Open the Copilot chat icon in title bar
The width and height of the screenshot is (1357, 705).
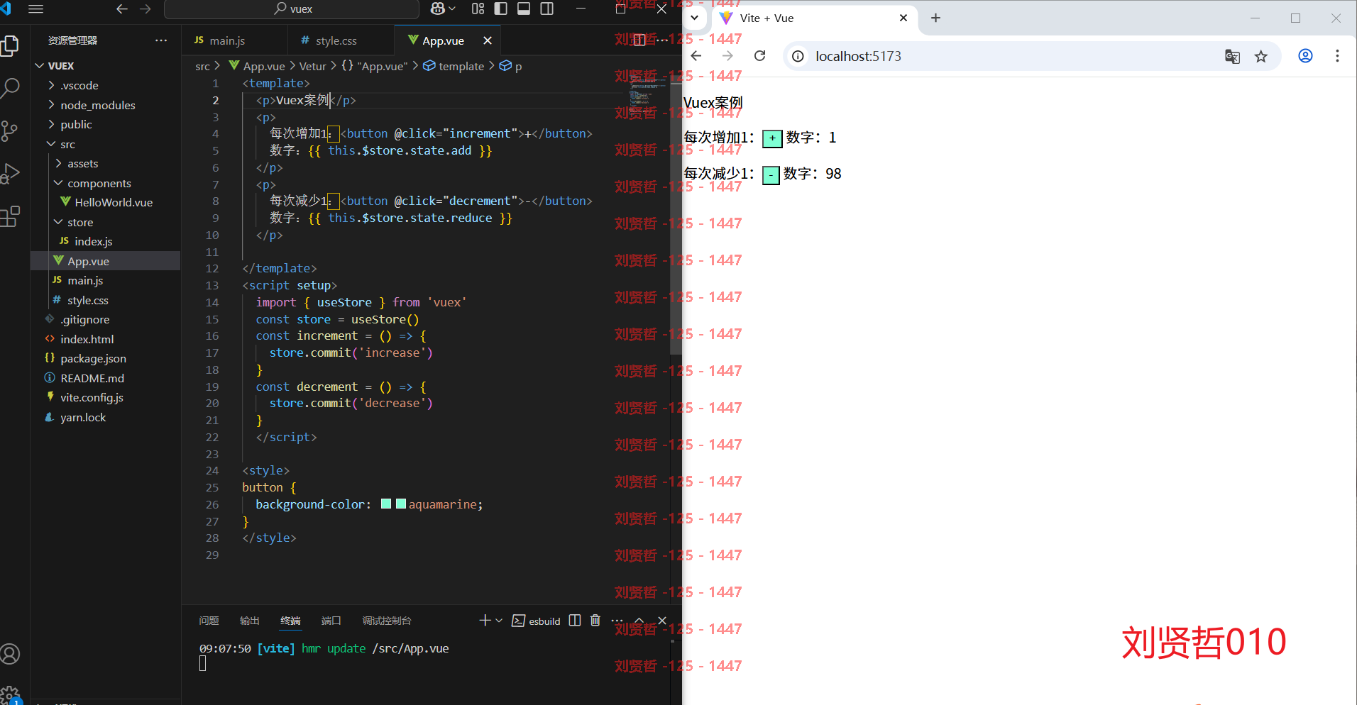(438, 9)
